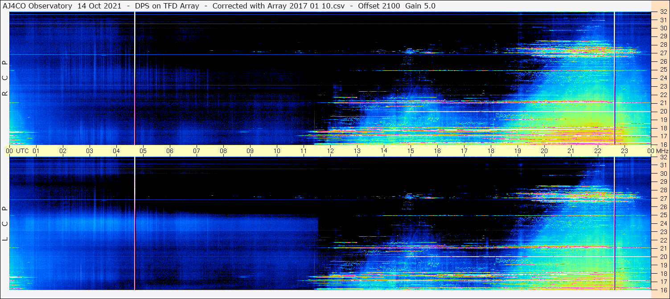Click the '18' MHz label of the RCP panel
The image size is (670, 299).
[x=663, y=128]
